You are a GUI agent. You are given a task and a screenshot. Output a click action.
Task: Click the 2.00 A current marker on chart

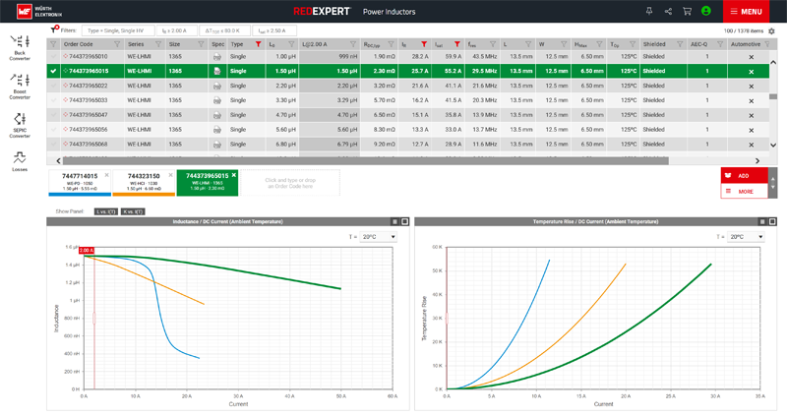[86, 251]
